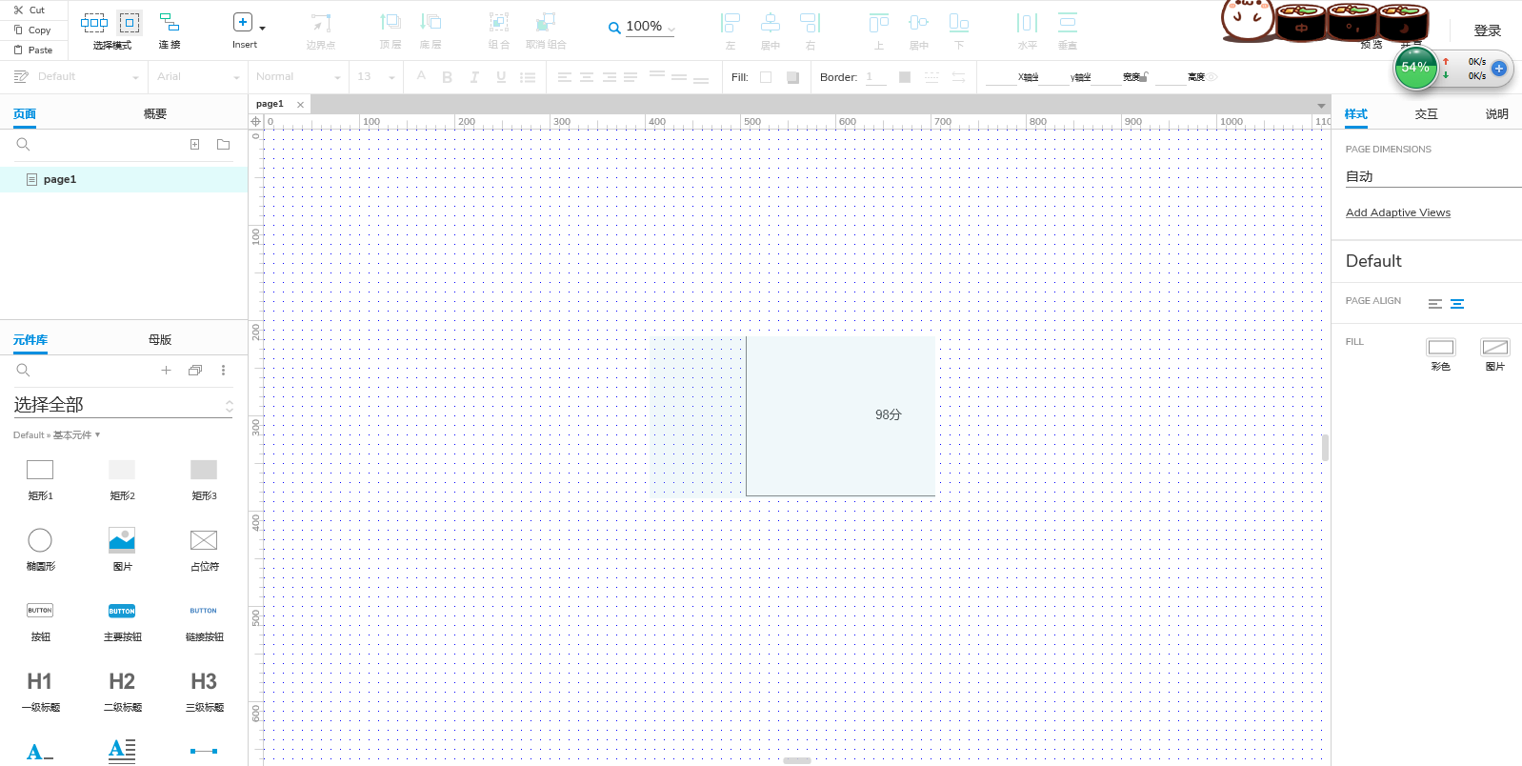
Task: Click the shadow swatch beside Fill
Action: [792, 77]
